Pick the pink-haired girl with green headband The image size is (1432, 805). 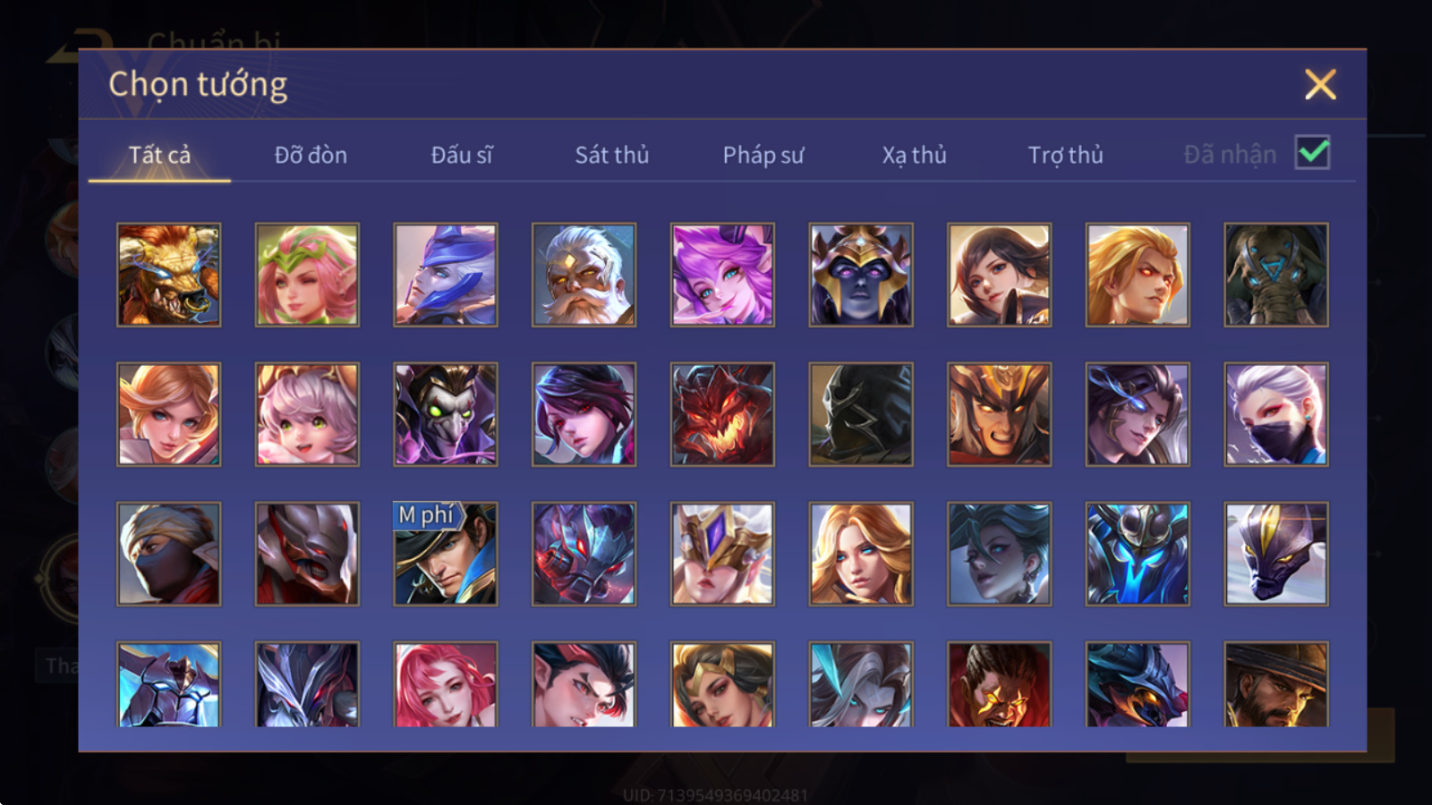pyautogui.click(x=307, y=275)
